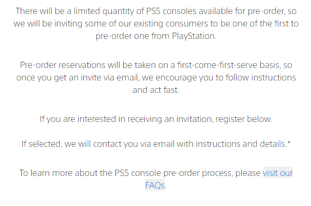Screen dimensions: 311x206
Task: Select the "If you are interested" sentence
Action: coord(156,119)
